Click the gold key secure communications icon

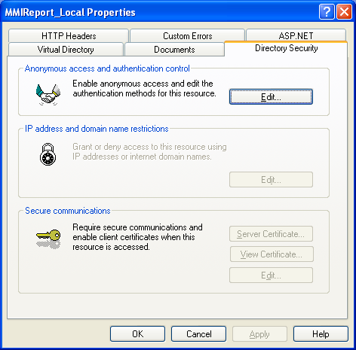tap(48, 239)
